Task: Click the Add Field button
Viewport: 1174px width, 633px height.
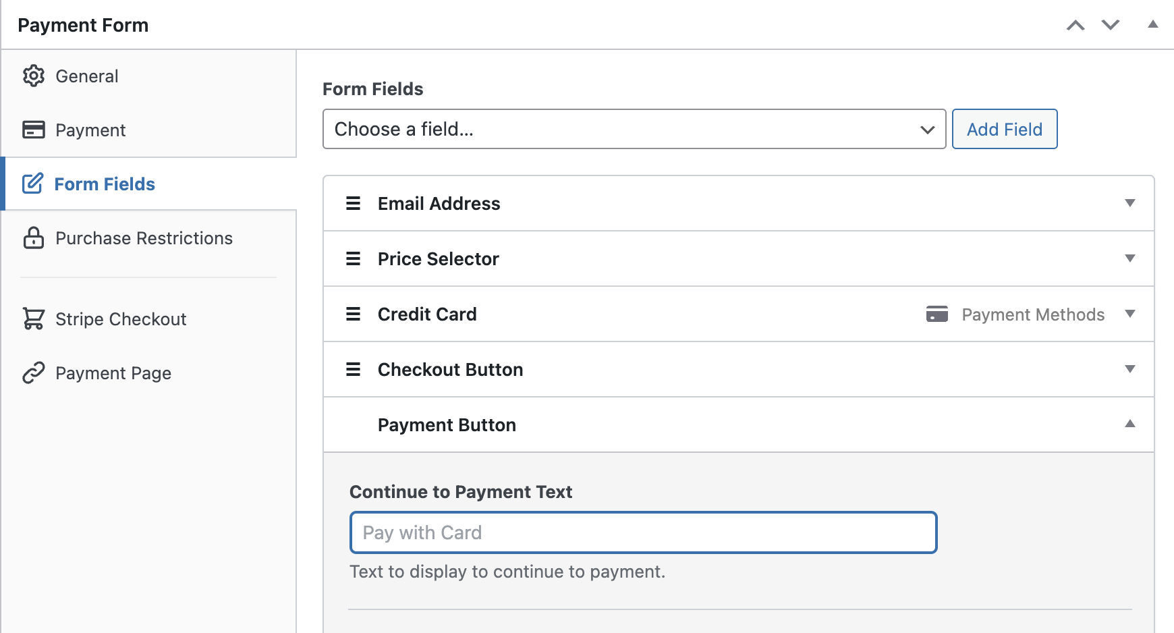Action: click(1005, 129)
